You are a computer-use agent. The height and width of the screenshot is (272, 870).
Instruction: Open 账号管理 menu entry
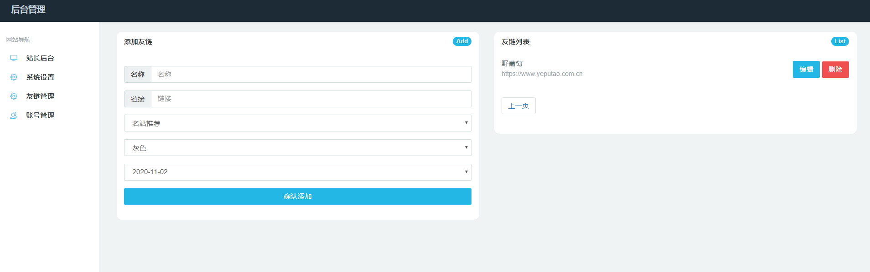[x=40, y=116]
